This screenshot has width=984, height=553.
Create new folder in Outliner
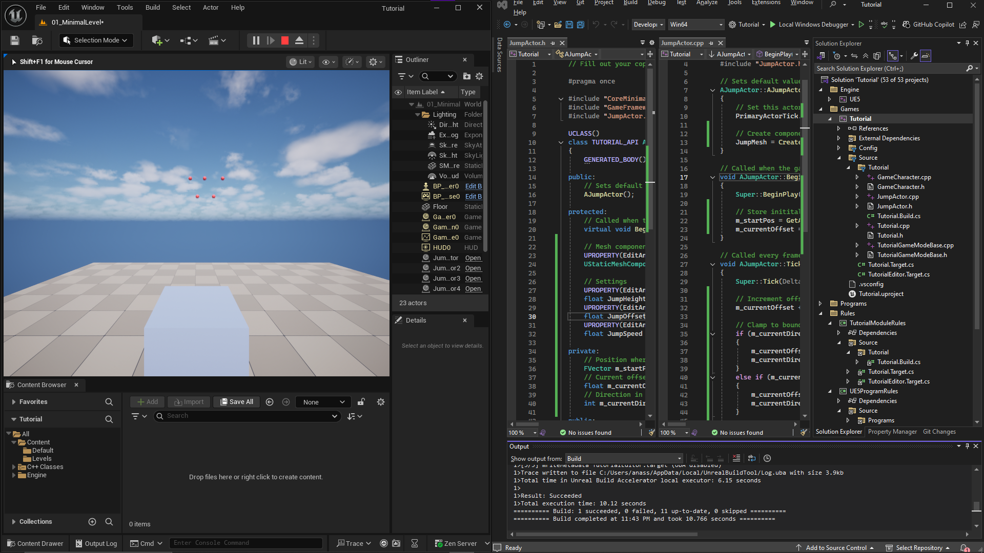pyautogui.click(x=467, y=76)
